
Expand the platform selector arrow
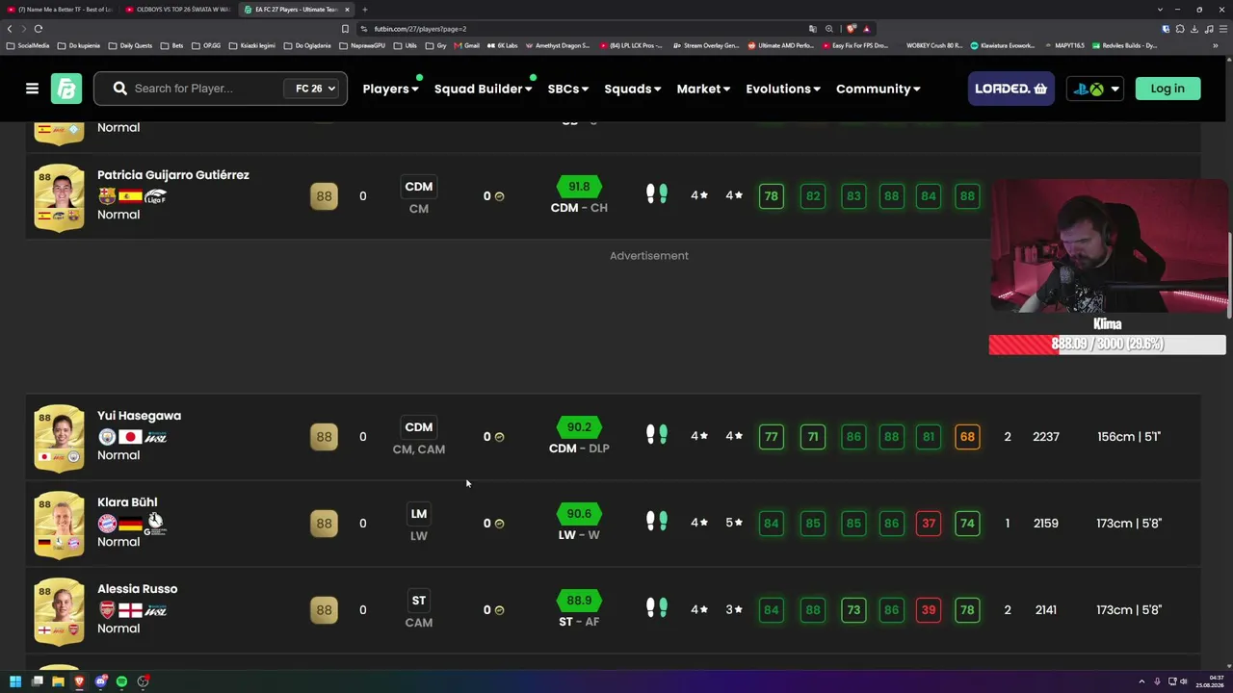(x=1115, y=89)
